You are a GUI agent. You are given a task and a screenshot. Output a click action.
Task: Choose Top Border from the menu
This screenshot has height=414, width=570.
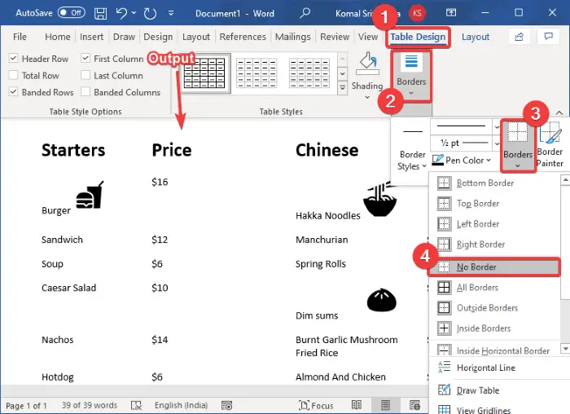[x=494, y=203]
